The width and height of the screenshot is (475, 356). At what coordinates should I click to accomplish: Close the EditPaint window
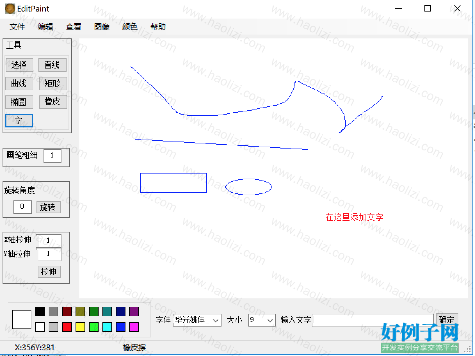pyautogui.click(x=457, y=9)
